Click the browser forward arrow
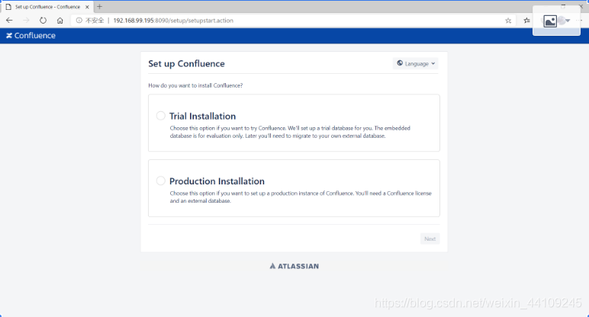This screenshot has height=317, width=589. pos(26,21)
